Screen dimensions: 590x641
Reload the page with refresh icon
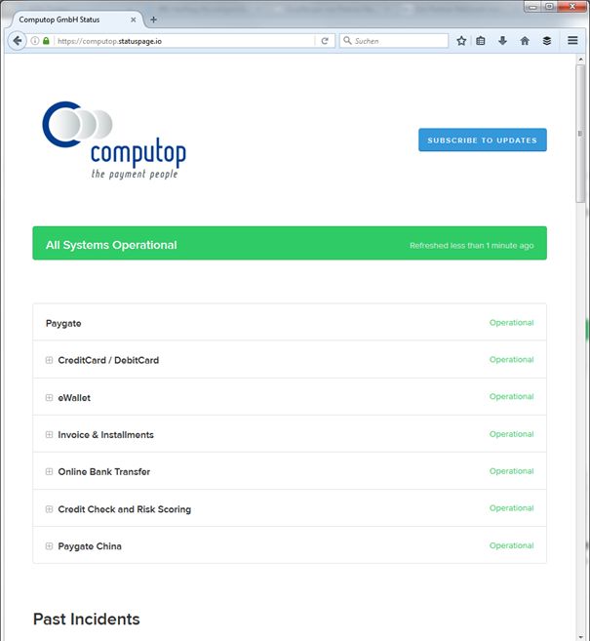(x=325, y=41)
